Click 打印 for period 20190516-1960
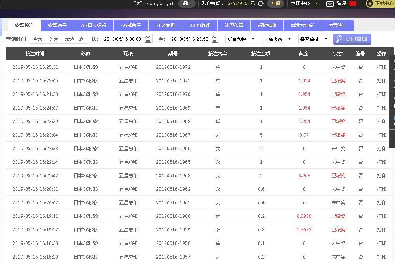Viewport: 395px width, 262px height. pyautogui.click(x=382, y=217)
